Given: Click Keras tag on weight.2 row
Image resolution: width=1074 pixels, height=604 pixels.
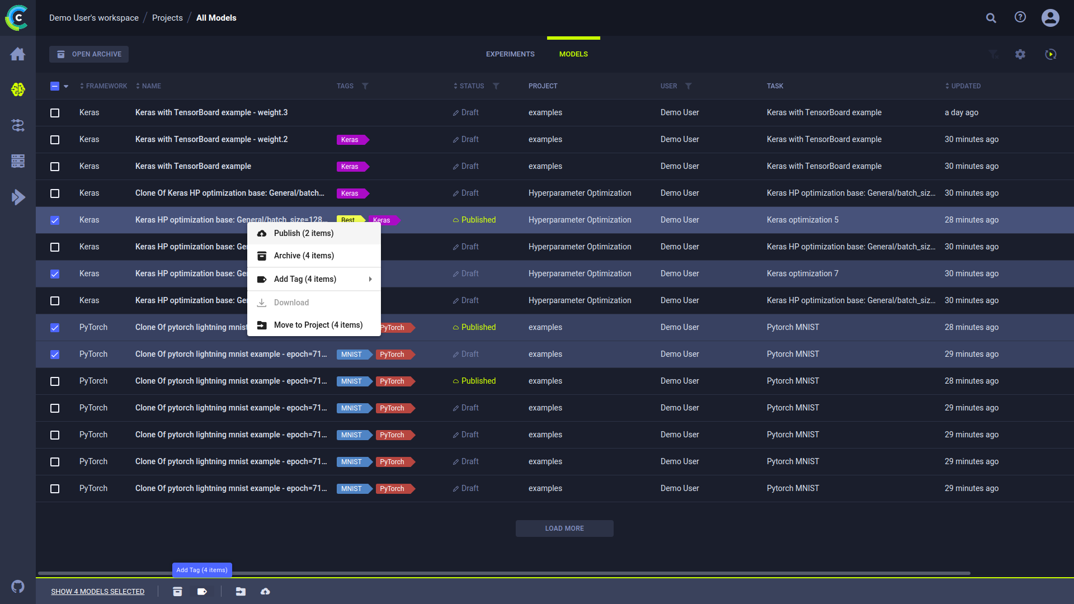Looking at the screenshot, I should (x=352, y=140).
